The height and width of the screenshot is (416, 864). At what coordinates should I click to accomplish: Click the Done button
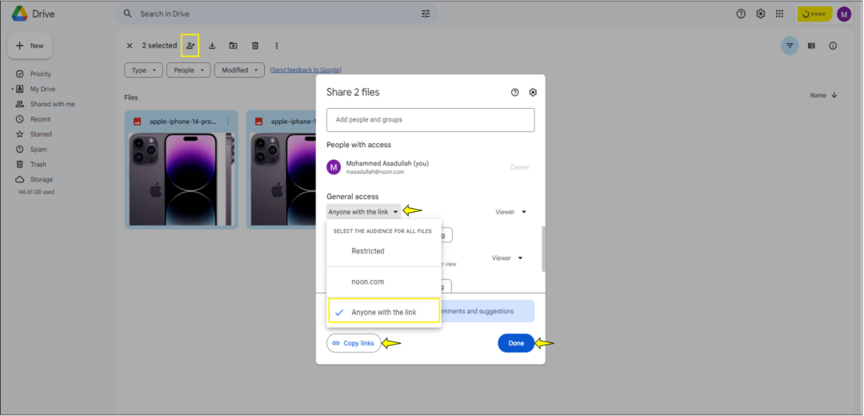[516, 343]
